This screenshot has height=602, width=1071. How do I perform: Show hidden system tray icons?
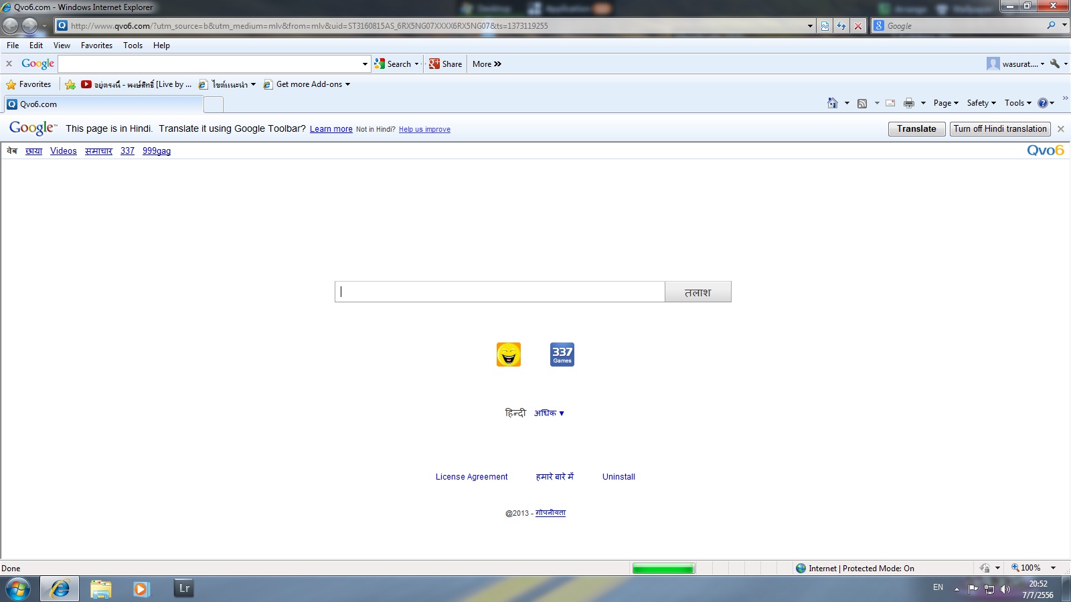(957, 589)
